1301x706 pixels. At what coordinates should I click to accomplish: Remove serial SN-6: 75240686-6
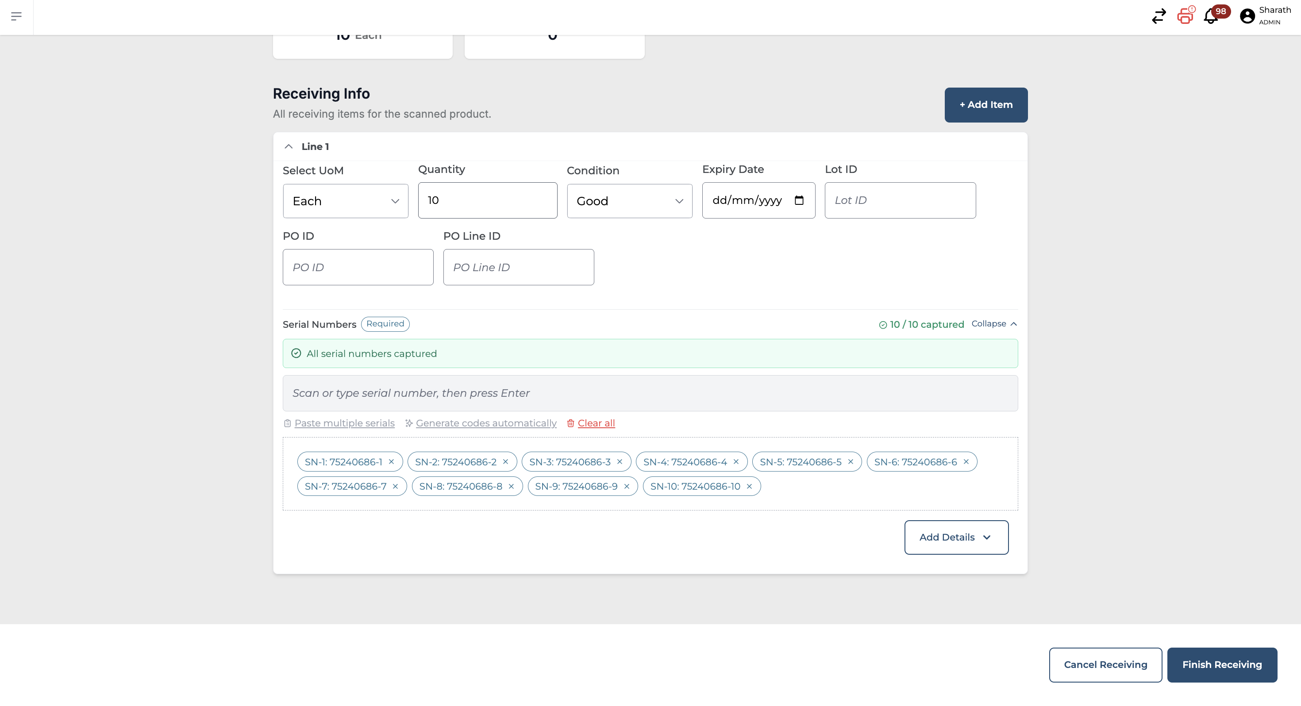click(966, 461)
